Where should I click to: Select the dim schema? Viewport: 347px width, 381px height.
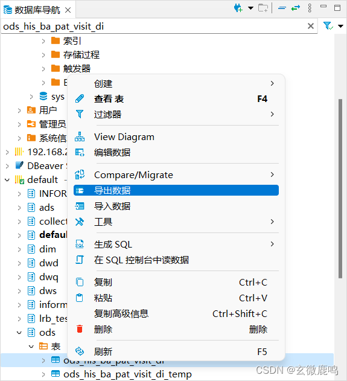[47, 249]
